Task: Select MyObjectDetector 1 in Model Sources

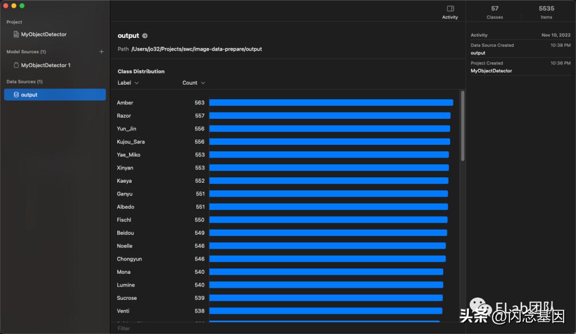Action: [46, 66]
